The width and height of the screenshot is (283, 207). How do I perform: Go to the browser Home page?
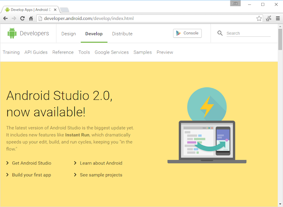coord(31,19)
